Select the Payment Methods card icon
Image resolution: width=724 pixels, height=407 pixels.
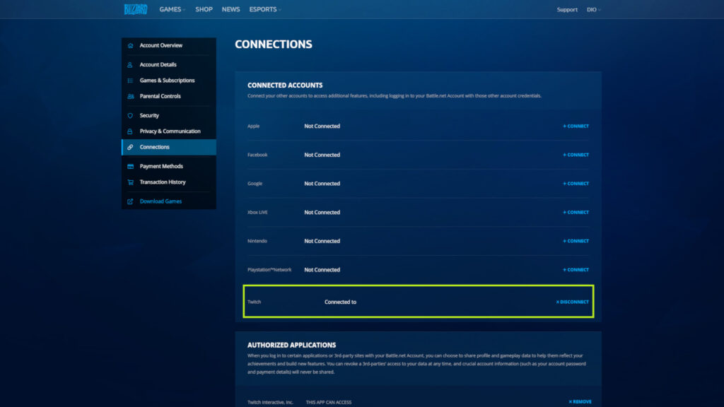[x=130, y=166]
